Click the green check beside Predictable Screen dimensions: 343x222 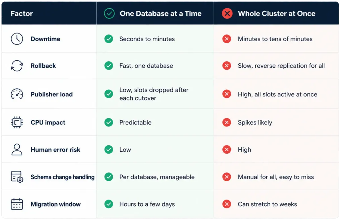point(109,122)
